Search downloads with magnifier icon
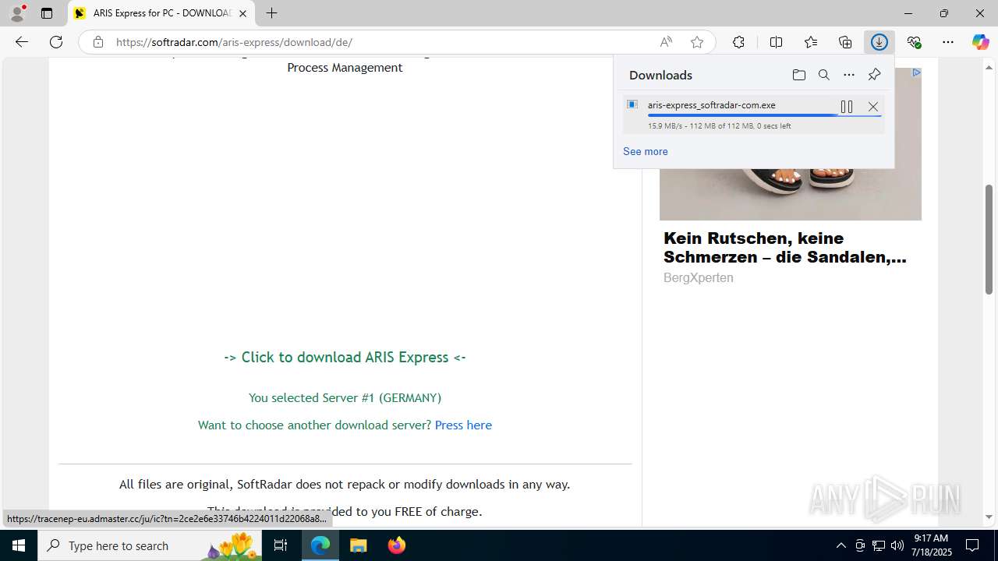Viewport: 998px width, 561px height. pyautogui.click(x=823, y=75)
